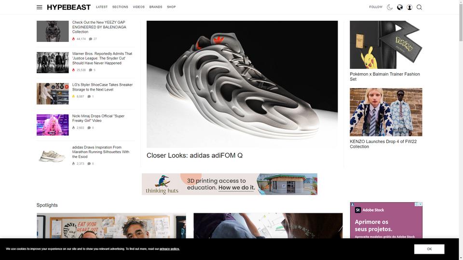
Task: Click the LG ShoeCase article thumbnail
Action: pos(53,94)
